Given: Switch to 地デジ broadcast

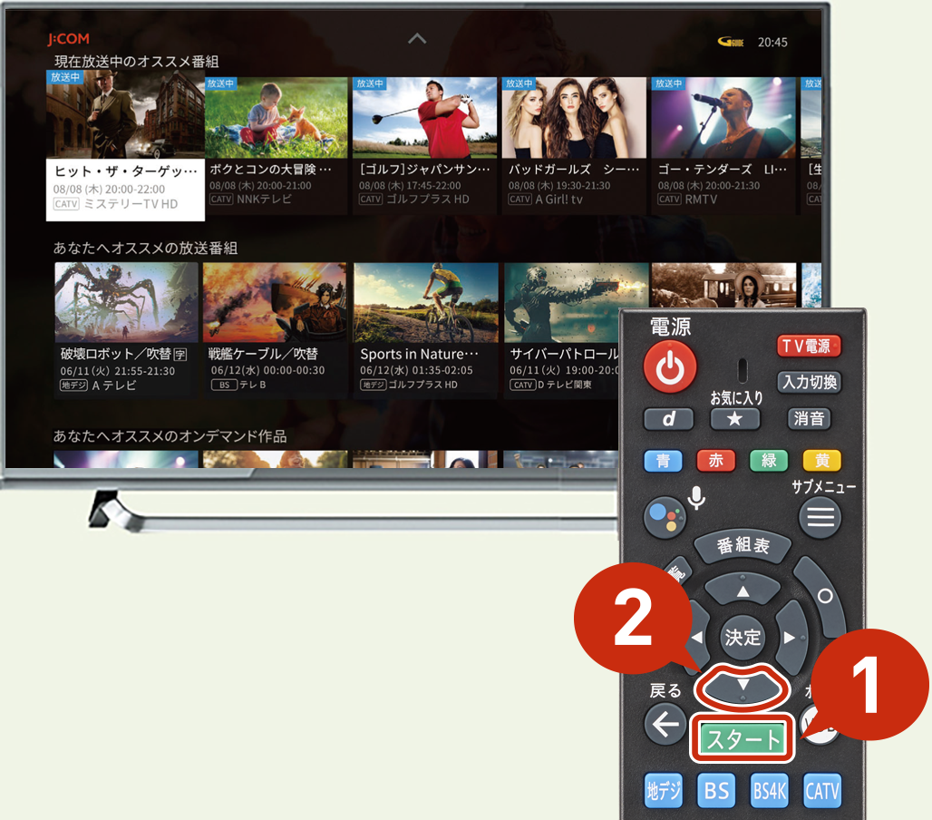Looking at the screenshot, I should 664,791.
